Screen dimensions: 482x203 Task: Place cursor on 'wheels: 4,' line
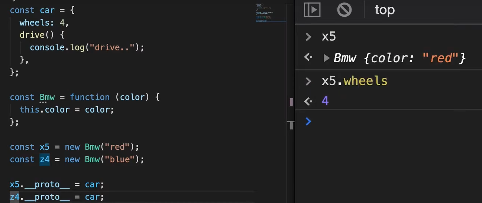pos(45,23)
